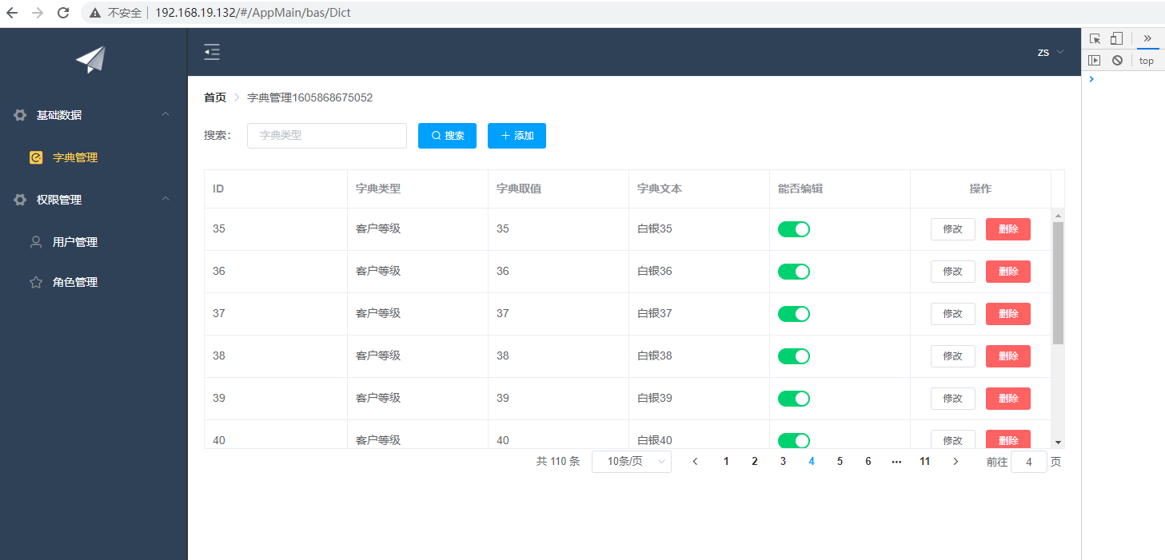Click the star icon beside 角色管理
This screenshot has width=1165, height=560.
(36, 282)
